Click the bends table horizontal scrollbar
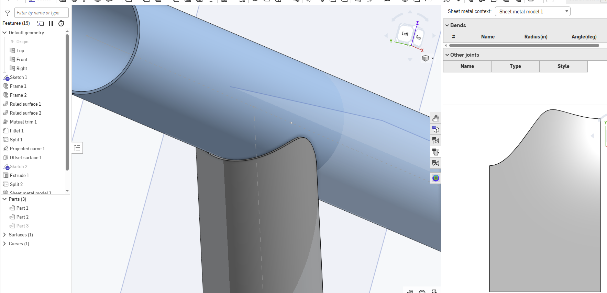 click(524, 45)
